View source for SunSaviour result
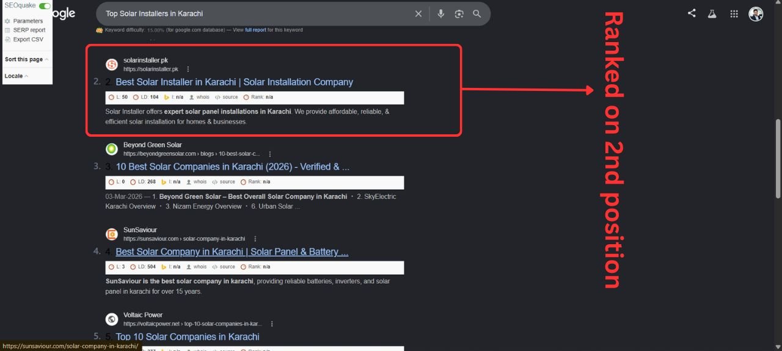 click(x=224, y=267)
